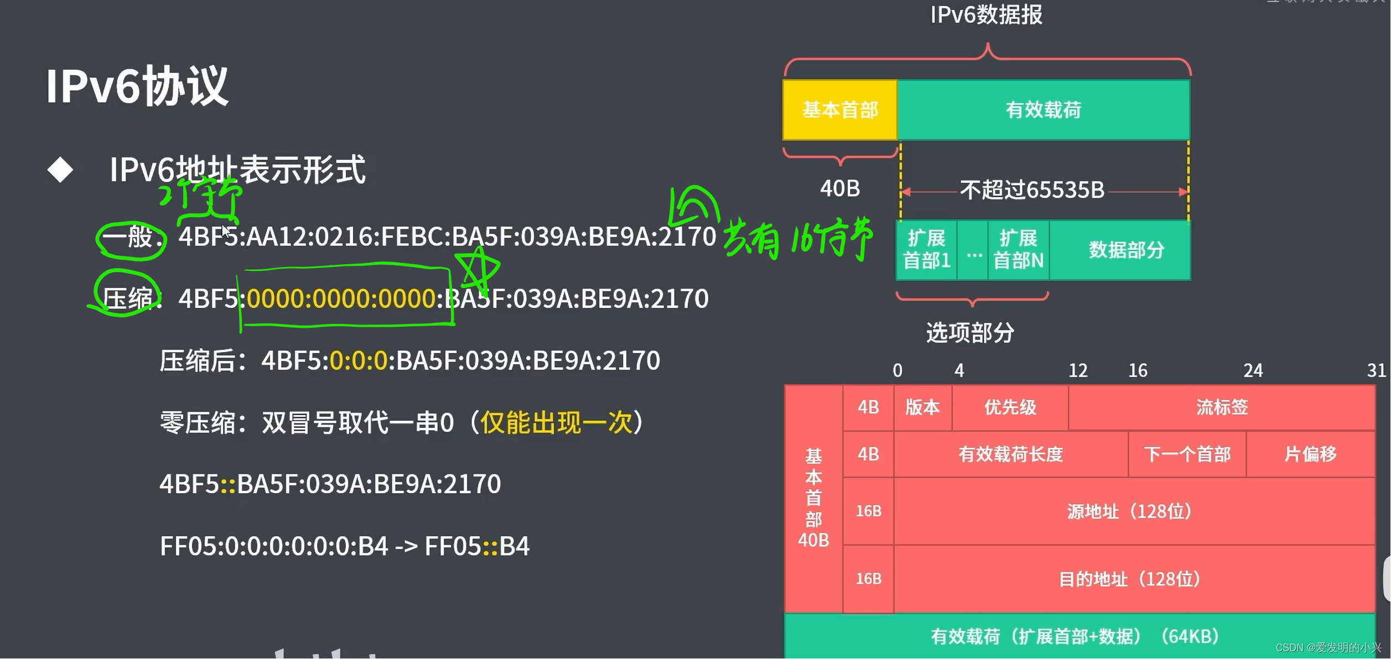Click the bit position label 31
Screen dimensions: 1391x659
[x=1376, y=370]
